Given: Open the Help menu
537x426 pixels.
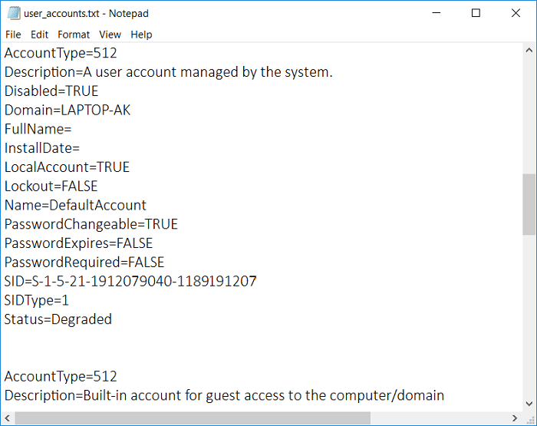Looking at the screenshot, I should pos(141,35).
